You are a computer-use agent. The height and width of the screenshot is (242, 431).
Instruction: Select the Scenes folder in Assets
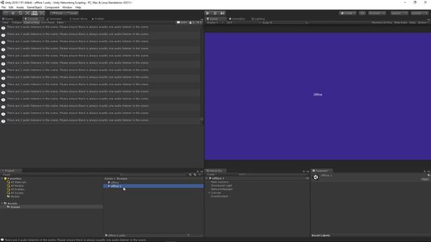15,207
